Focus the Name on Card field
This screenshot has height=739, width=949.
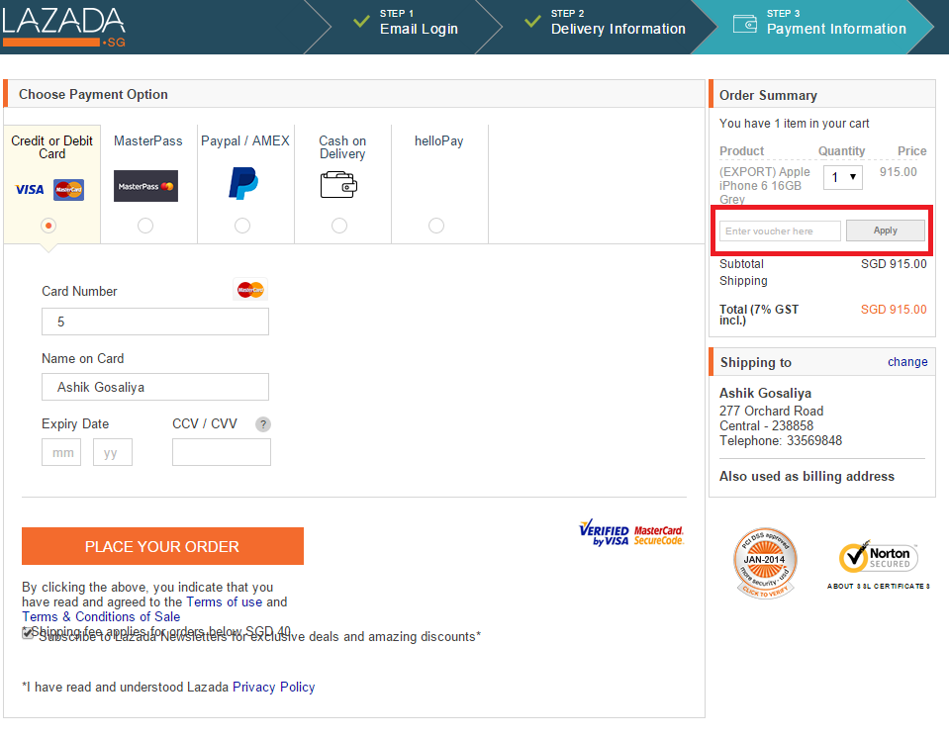pos(155,387)
